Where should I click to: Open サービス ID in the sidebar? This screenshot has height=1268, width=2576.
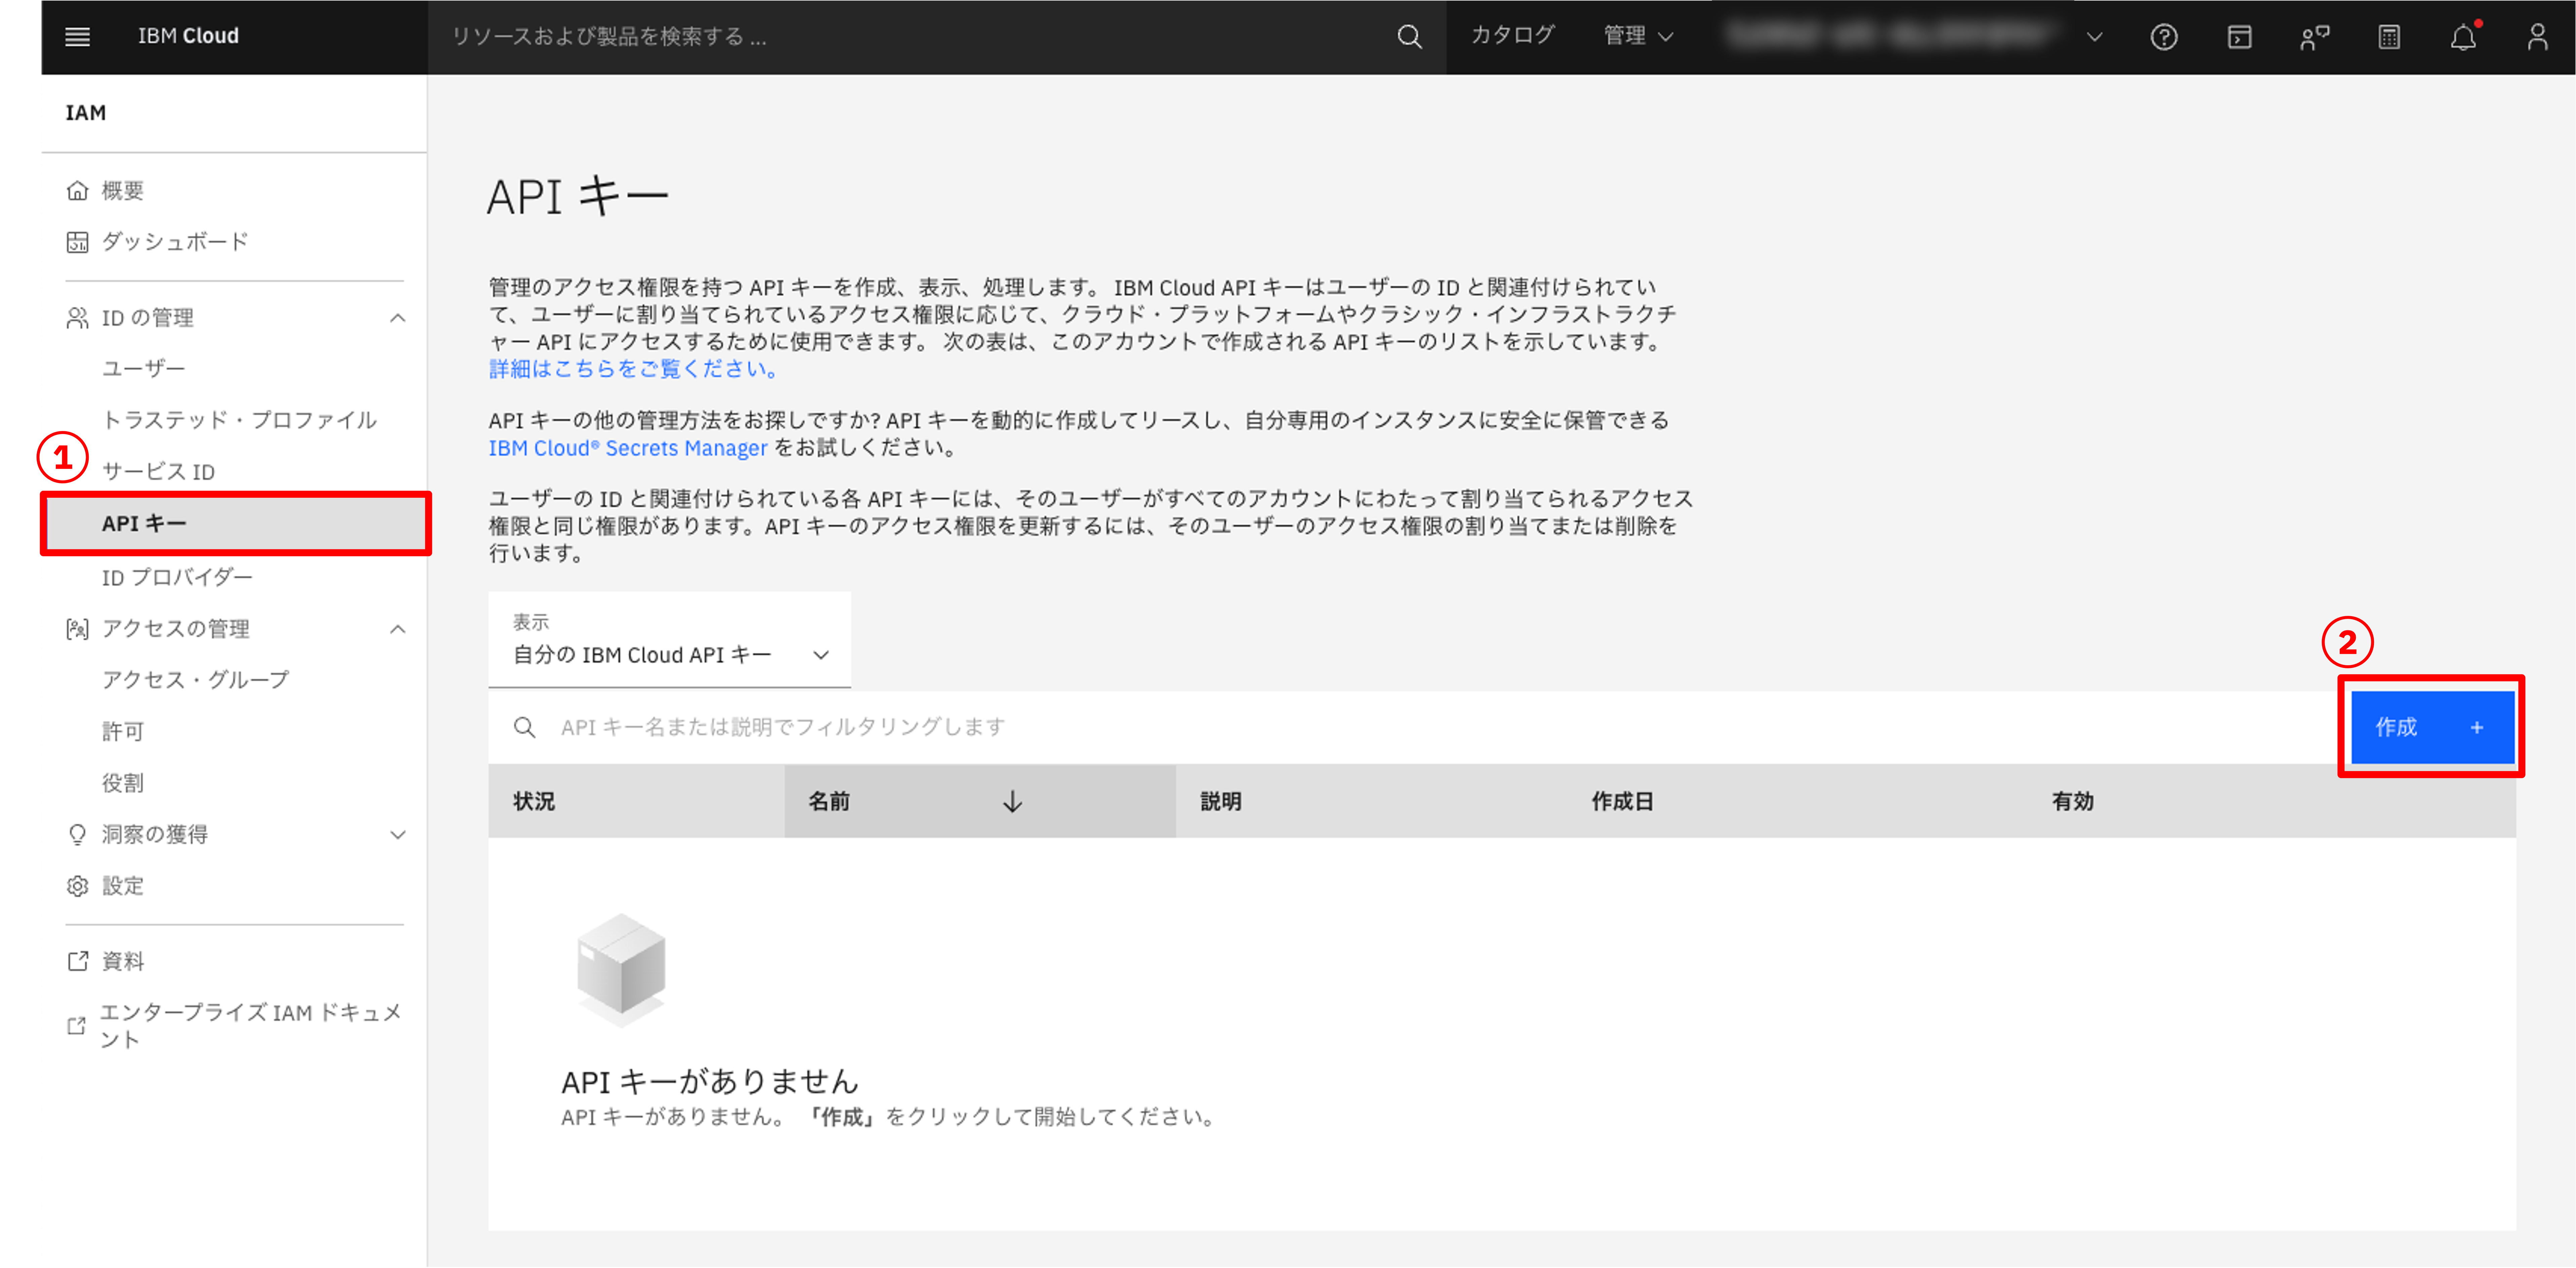point(158,471)
